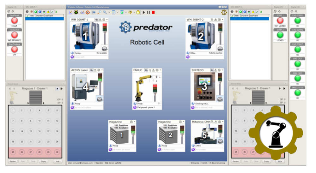Select position 1 in Magazine 1 drawer grid
Screen dimensions: 316x173
(13, 110)
